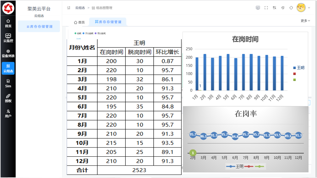Screen dimensions: 317x178
Task: Open the 更多 tabs dropdown
Action: tap(305, 21)
